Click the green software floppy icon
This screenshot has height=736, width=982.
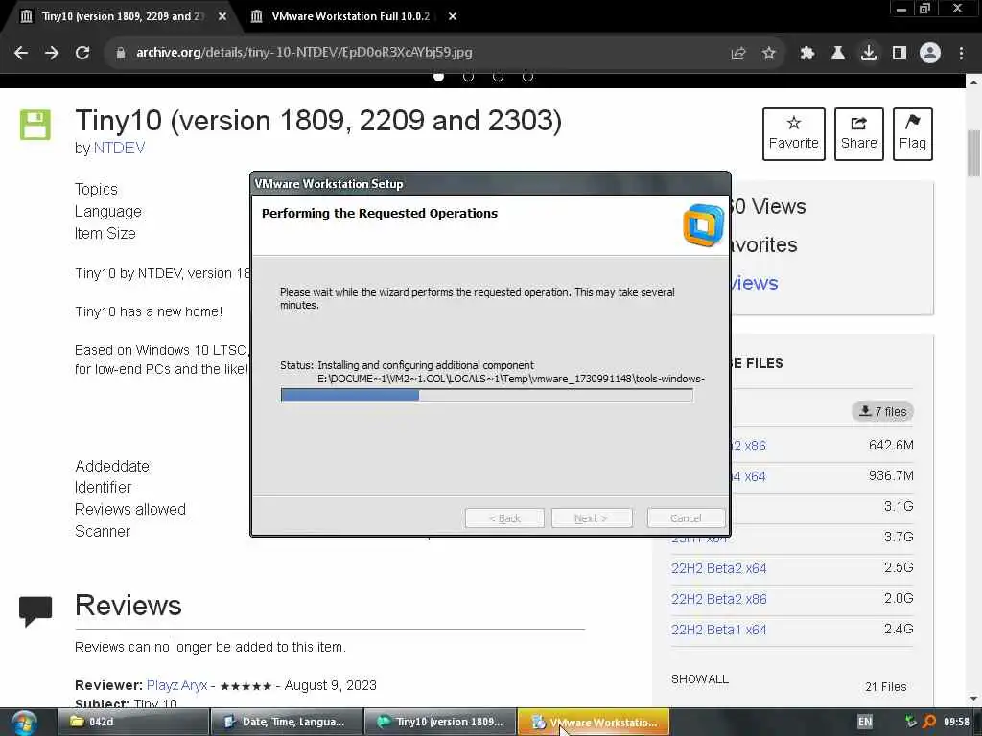point(35,125)
